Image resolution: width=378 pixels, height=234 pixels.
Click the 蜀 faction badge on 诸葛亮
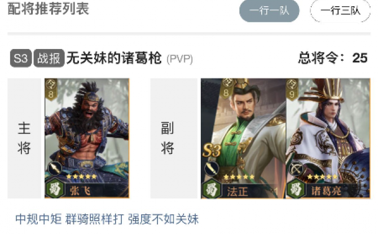(296, 189)
